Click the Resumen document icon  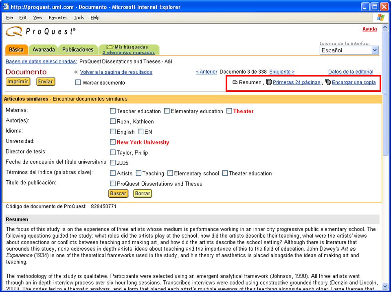tap(235, 82)
